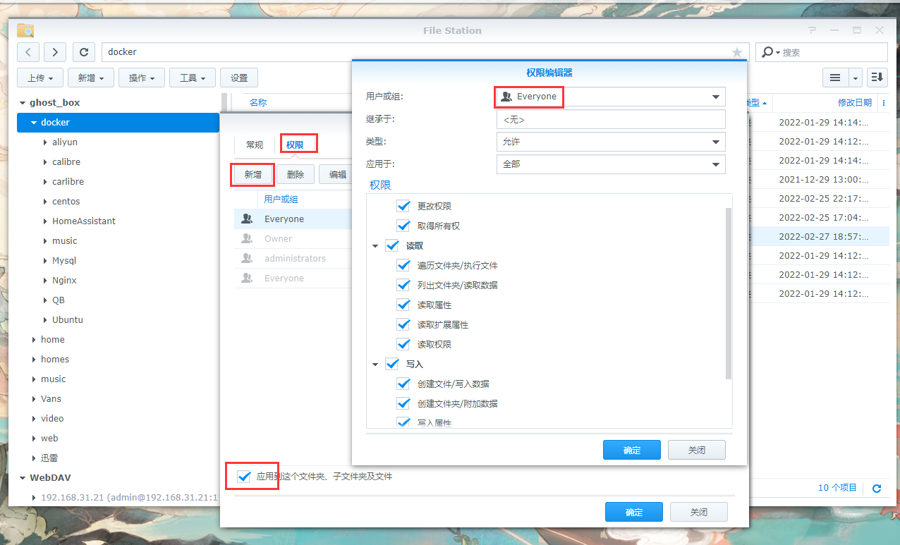The image size is (900, 545).
Task: Uncheck the 读取 group checkbox
Action: [392, 245]
